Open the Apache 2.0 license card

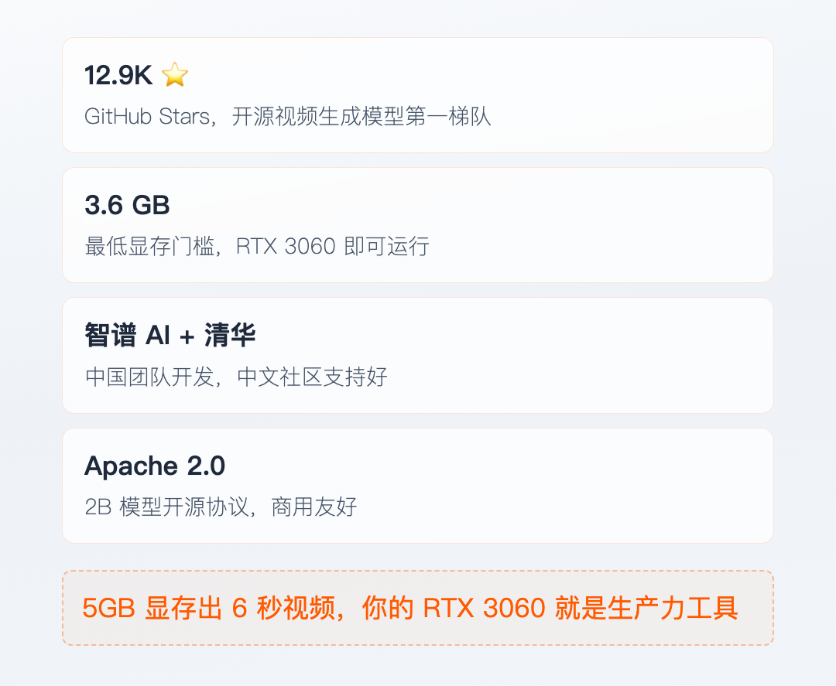point(418,486)
